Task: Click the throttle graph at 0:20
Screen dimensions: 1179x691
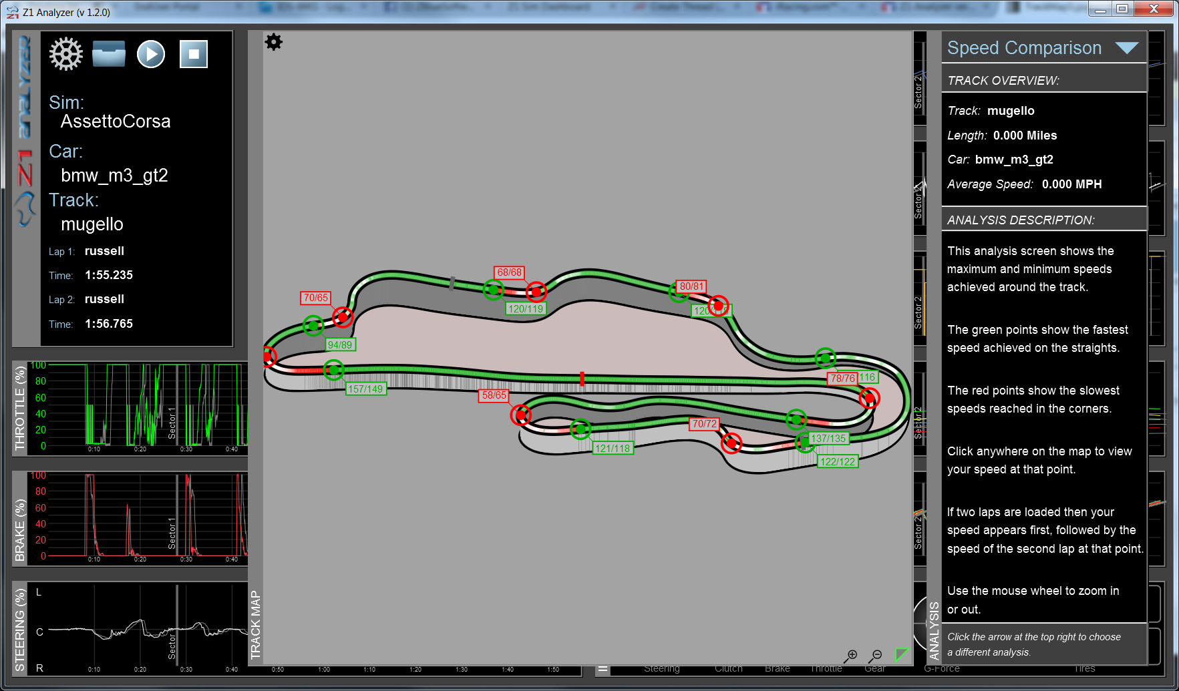Action: pos(140,405)
